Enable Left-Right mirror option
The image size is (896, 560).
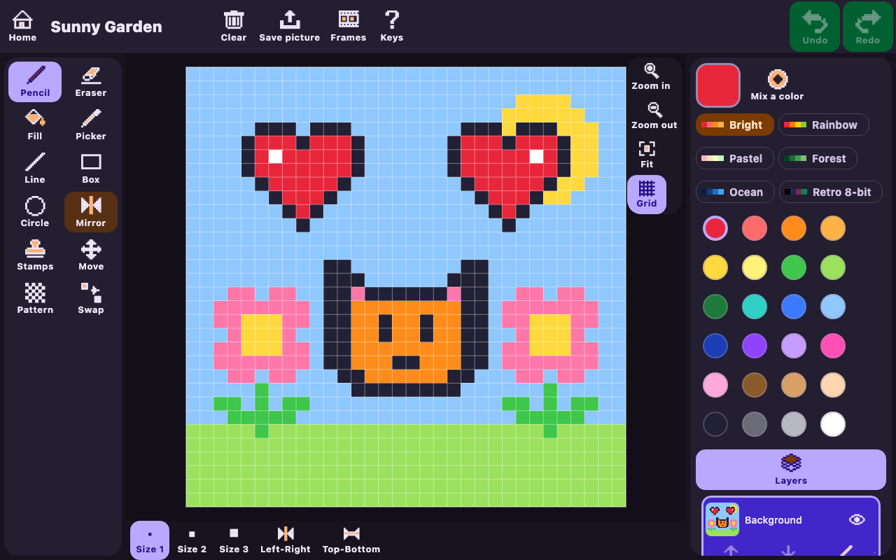[x=286, y=540]
